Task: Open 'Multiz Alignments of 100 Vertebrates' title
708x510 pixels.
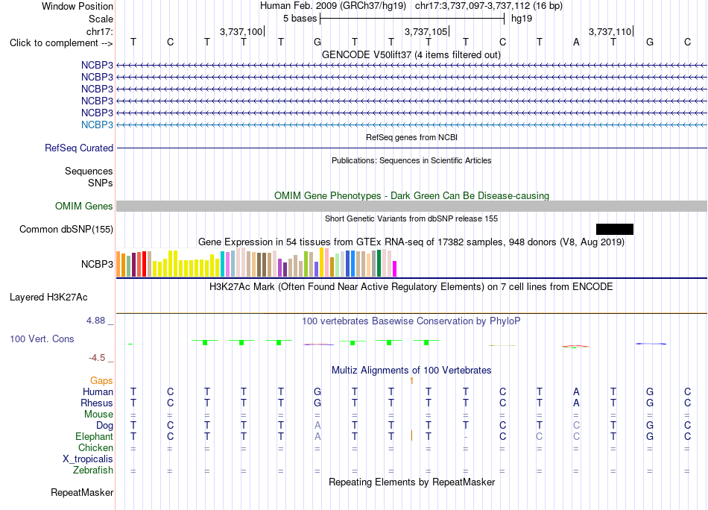Action: [x=411, y=371]
